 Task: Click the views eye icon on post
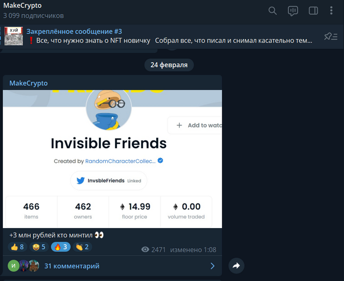click(x=145, y=250)
